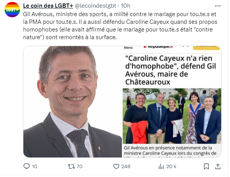230x177 pixels.
Task: Click the @lecoindeslgbt handle
Action: click(x=95, y=6)
